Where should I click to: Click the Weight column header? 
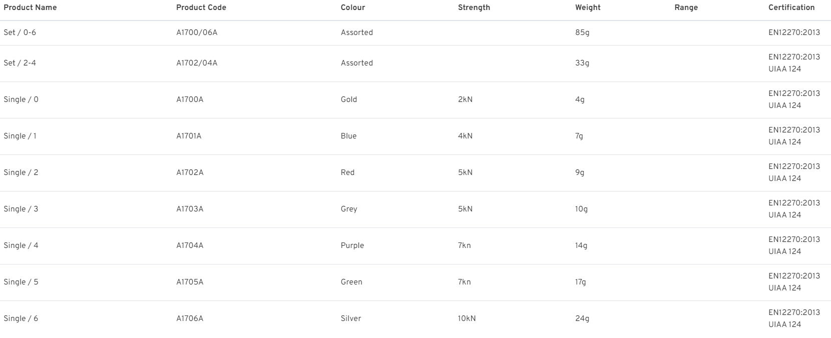point(588,7)
